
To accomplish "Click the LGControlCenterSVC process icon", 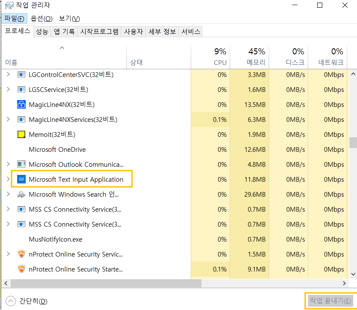I will (21, 74).
